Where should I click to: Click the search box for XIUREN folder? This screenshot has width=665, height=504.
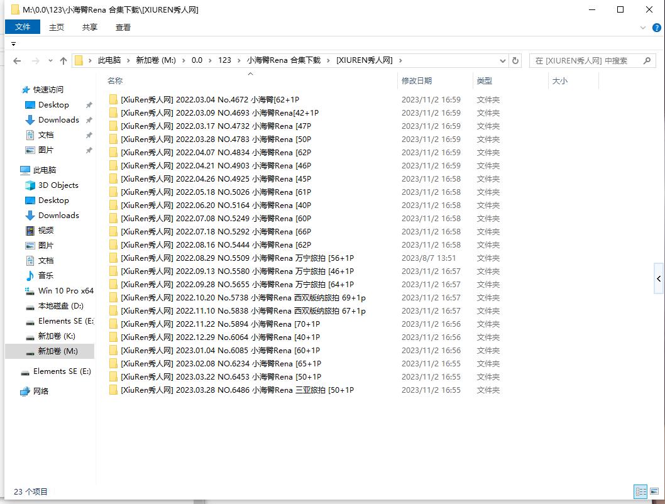(x=585, y=61)
